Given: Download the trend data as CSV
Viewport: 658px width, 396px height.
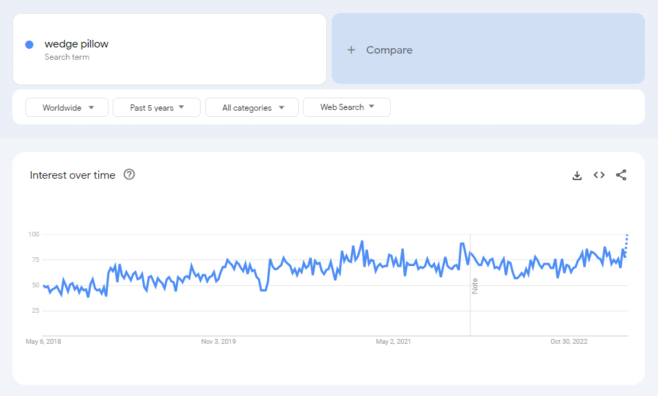Looking at the screenshot, I should click(576, 175).
